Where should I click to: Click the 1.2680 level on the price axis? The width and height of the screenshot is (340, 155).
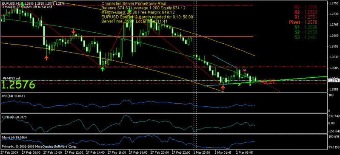334,36
